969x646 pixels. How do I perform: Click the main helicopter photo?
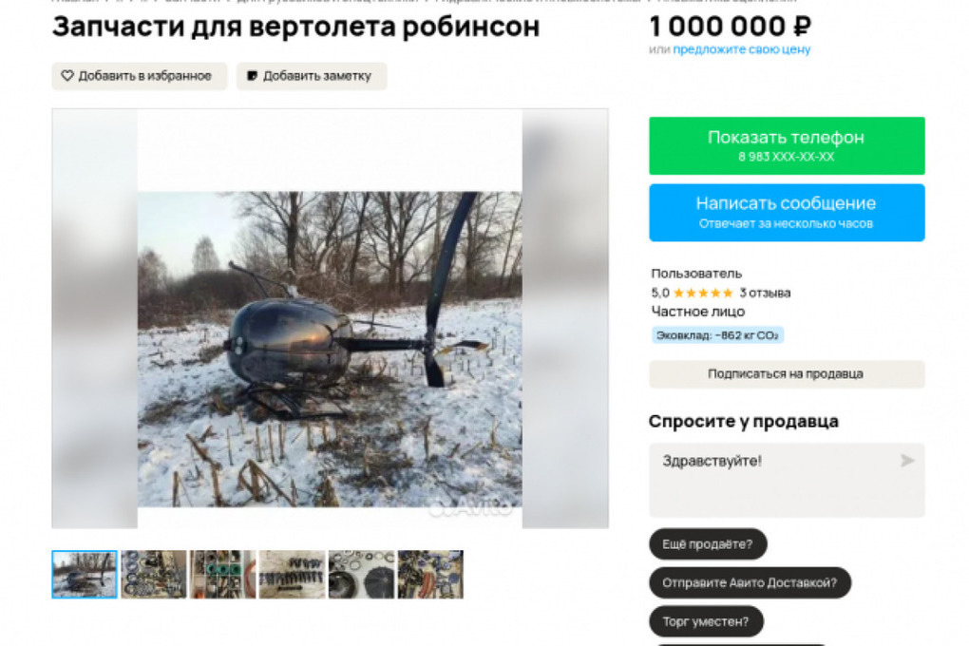tap(330, 350)
